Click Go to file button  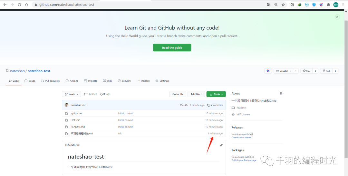coord(178,94)
